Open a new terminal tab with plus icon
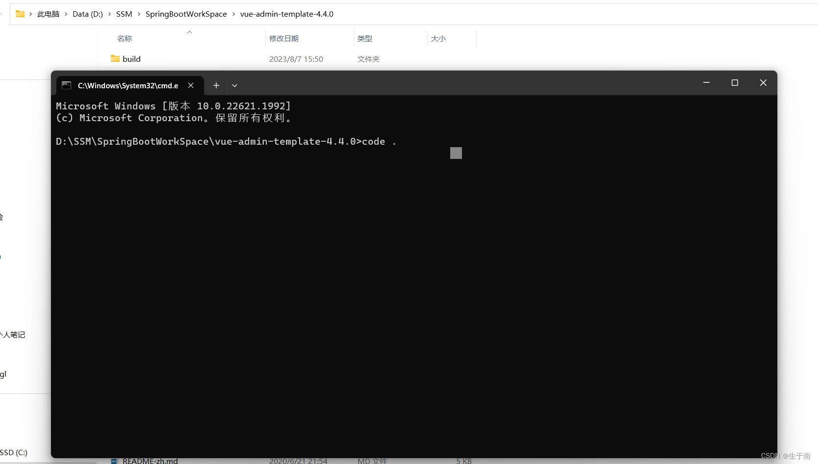This screenshot has width=818, height=464. [216, 85]
